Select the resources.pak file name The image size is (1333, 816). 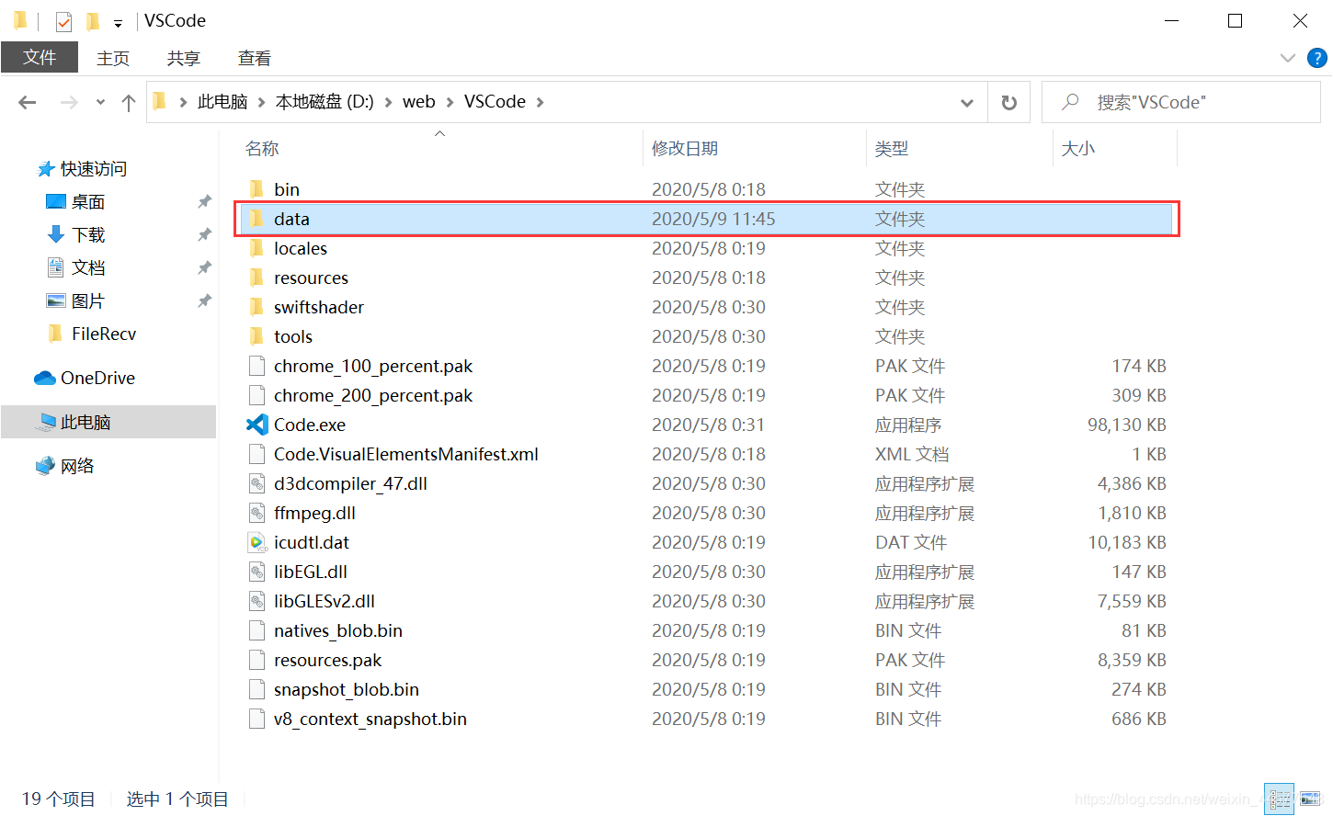pyautogui.click(x=327, y=660)
